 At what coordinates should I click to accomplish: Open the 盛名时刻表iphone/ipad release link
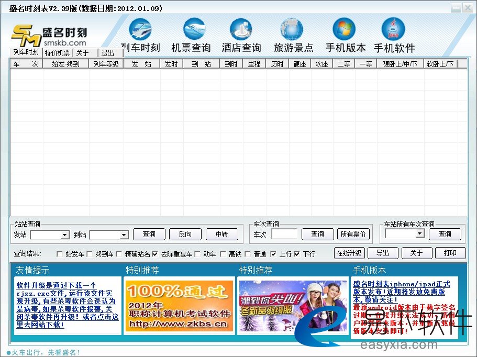click(x=401, y=292)
